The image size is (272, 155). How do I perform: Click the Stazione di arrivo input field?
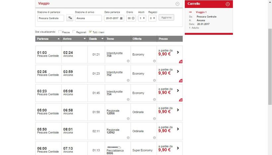[88, 18]
